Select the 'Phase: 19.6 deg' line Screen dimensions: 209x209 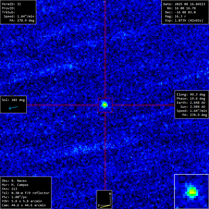191,99
